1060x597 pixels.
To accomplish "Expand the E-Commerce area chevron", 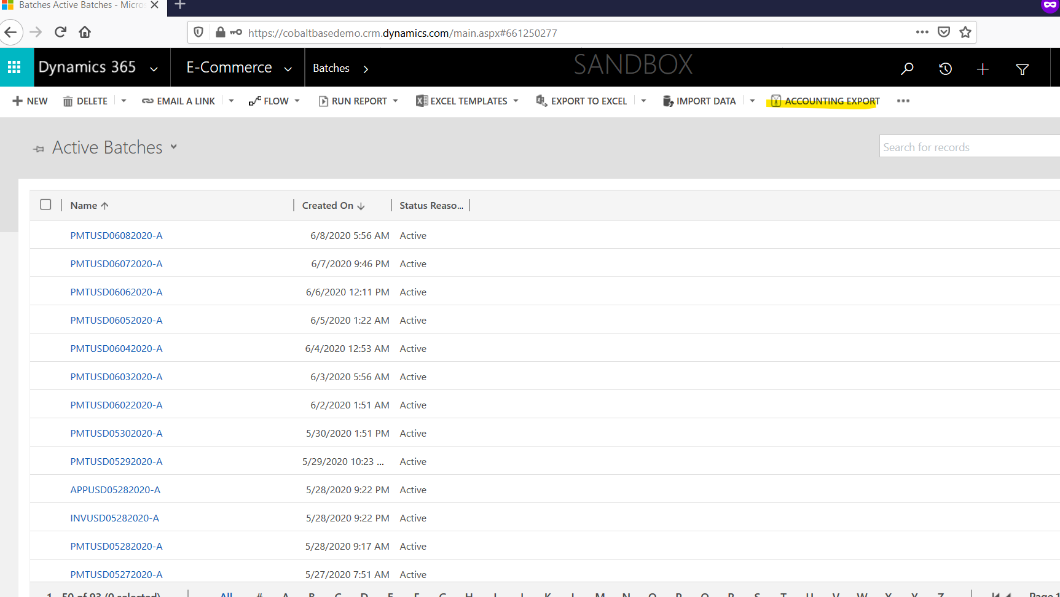I will pos(288,69).
